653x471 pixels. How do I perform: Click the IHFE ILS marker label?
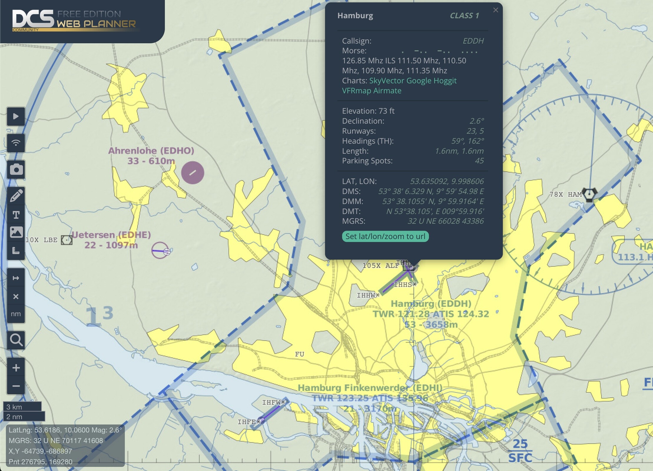pyautogui.click(x=249, y=422)
